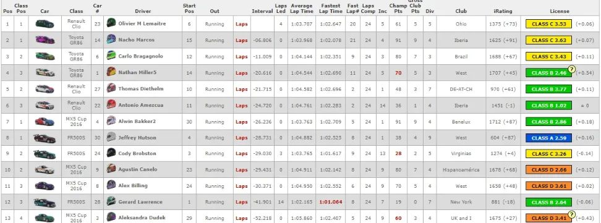601x223 pixels.
Task: Click the DE-AT-CH club cell
Action: click(461, 89)
